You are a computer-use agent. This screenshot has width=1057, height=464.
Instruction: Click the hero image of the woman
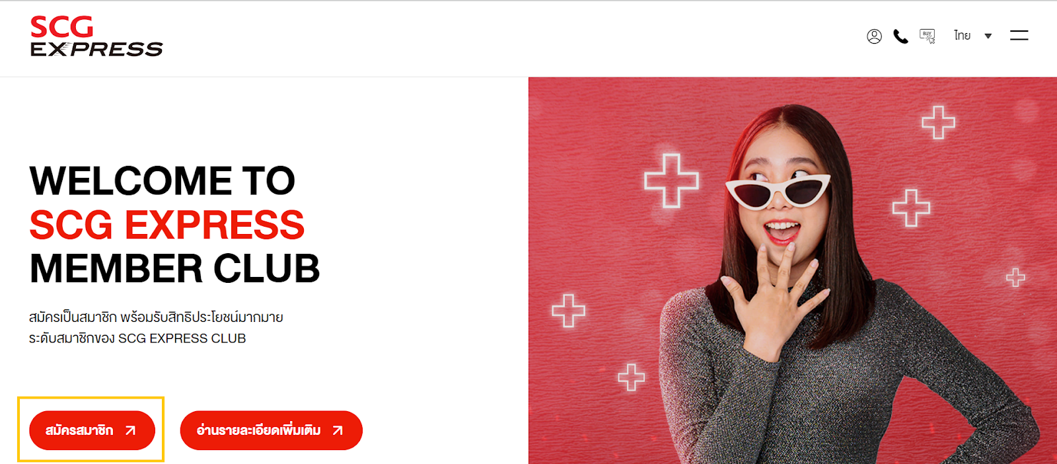[x=793, y=270]
